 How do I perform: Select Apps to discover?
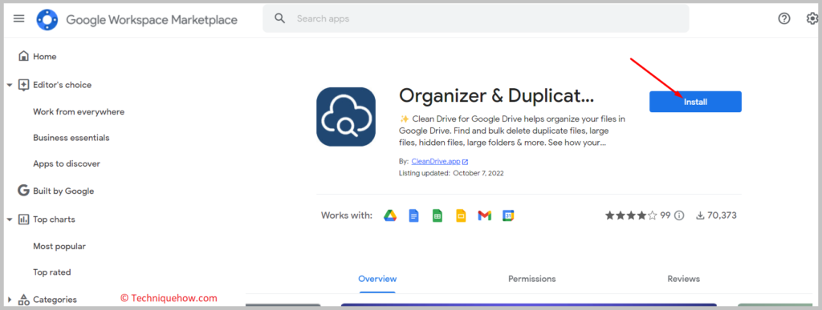[67, 163]
